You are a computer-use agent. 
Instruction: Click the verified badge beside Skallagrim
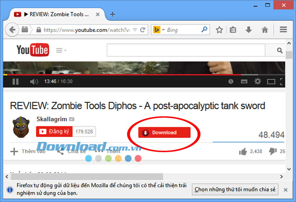pyautogui.click(x=72, y=119)
